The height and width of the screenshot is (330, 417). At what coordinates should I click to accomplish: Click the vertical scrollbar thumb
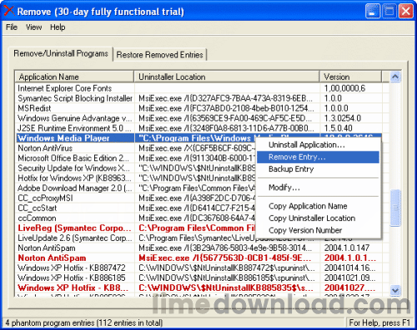[395, 207]
